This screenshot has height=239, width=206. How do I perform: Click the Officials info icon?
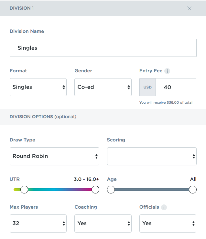(164, 207)
